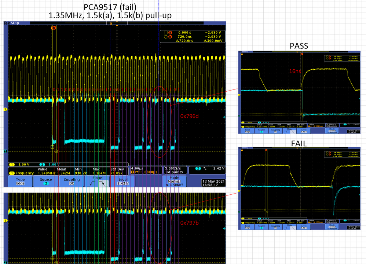
Task: Select the PCA9517 (fail) title text
Action: pos(110,7)
